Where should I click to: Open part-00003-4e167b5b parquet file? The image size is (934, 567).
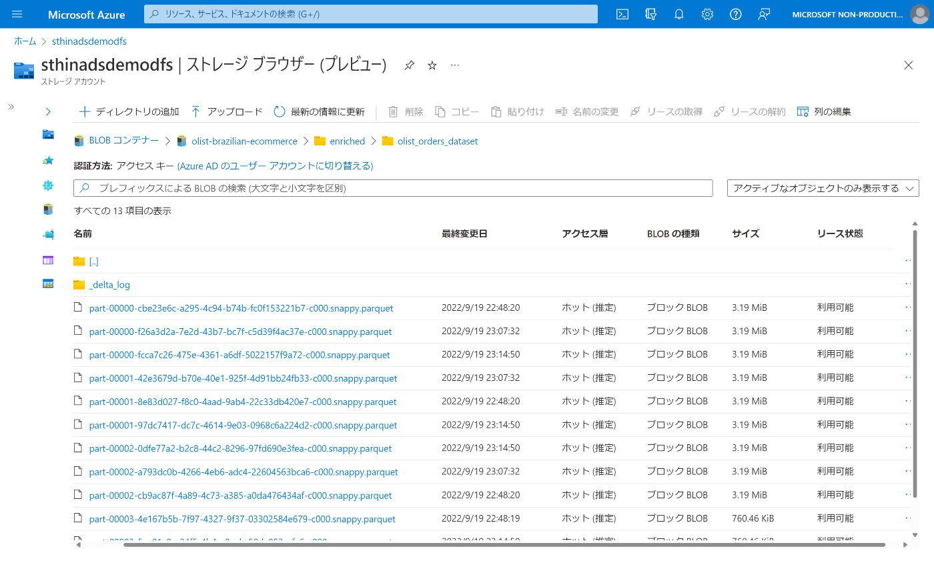(242, 519)
